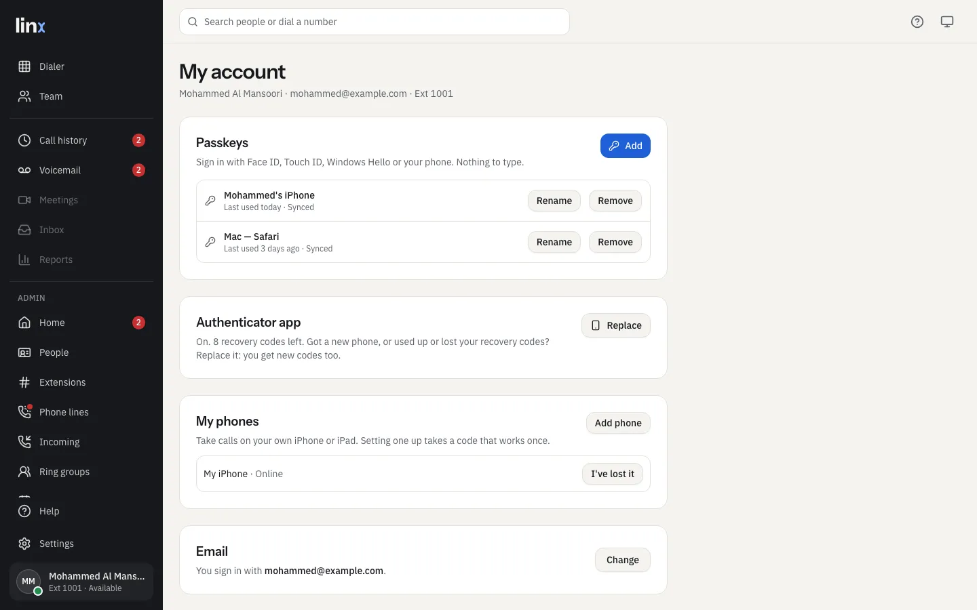Click the Voicemail icon

coord(24,170)
